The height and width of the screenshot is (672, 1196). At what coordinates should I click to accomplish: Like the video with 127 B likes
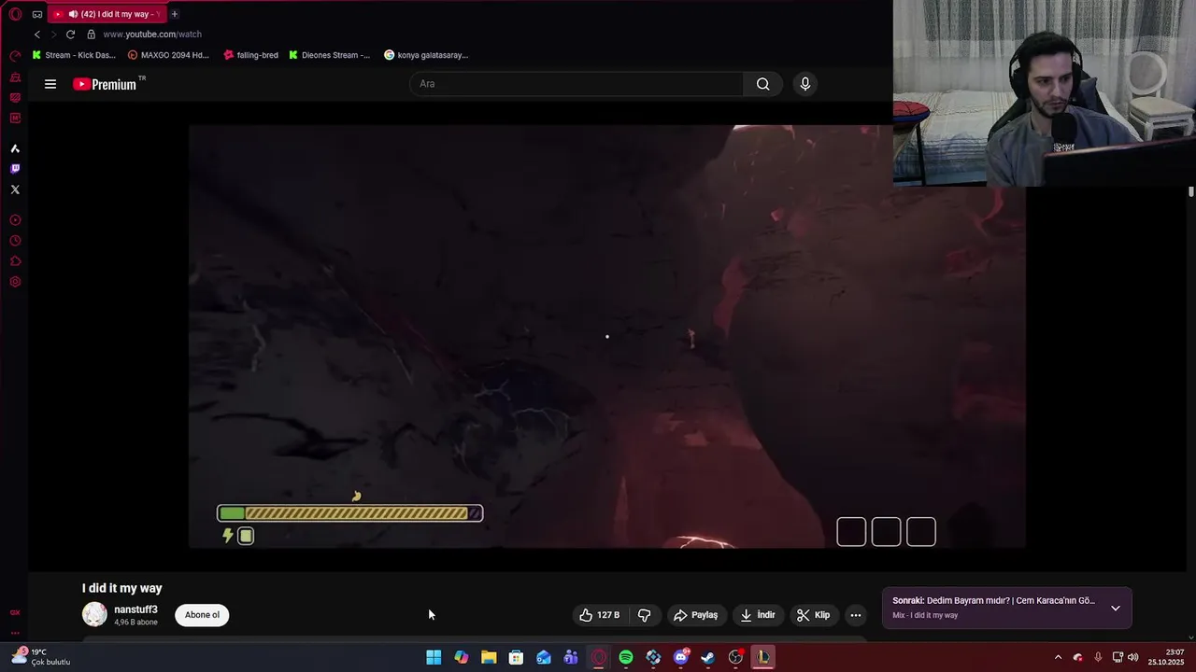pos(600,615)
